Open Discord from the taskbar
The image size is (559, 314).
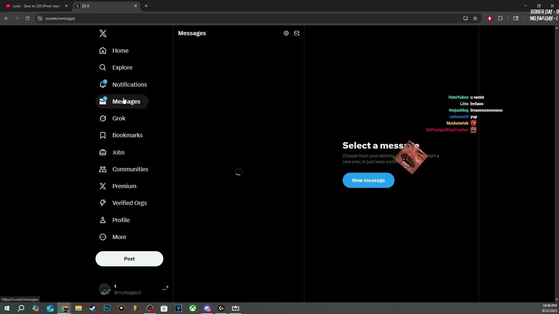point(207,308)
